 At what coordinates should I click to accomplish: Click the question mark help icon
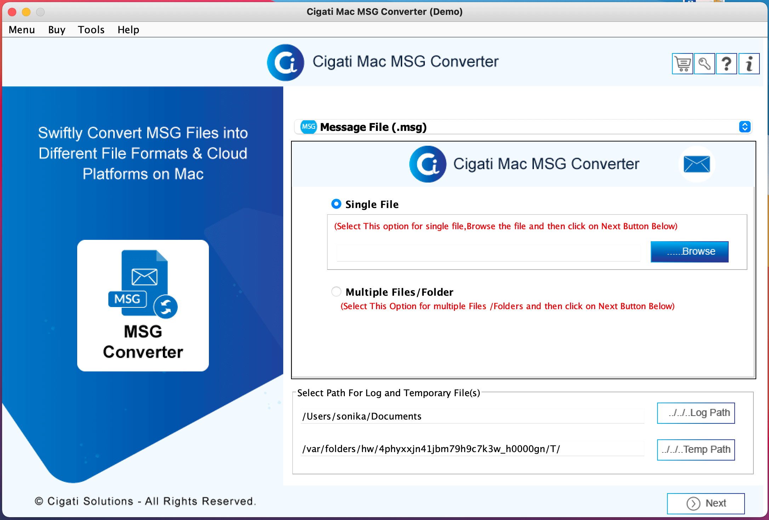726,64
